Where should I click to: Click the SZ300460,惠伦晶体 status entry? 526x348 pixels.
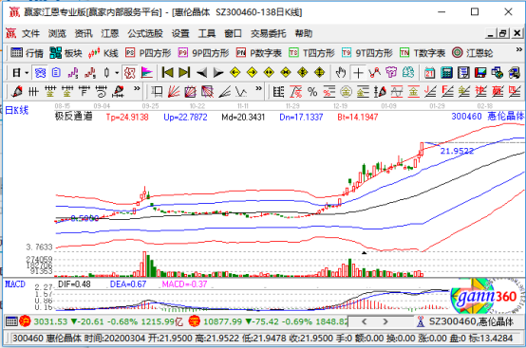point(471,321)
